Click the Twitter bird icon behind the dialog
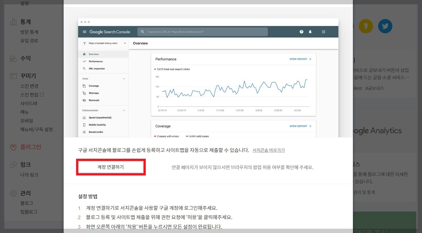This screenshot has height=233, width=422. click(385, 26)
